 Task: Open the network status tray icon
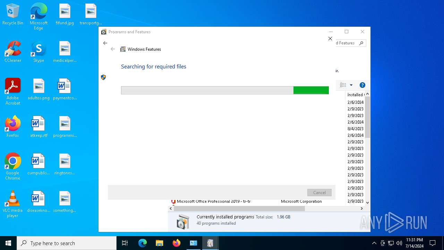click(x=391, y=243)
